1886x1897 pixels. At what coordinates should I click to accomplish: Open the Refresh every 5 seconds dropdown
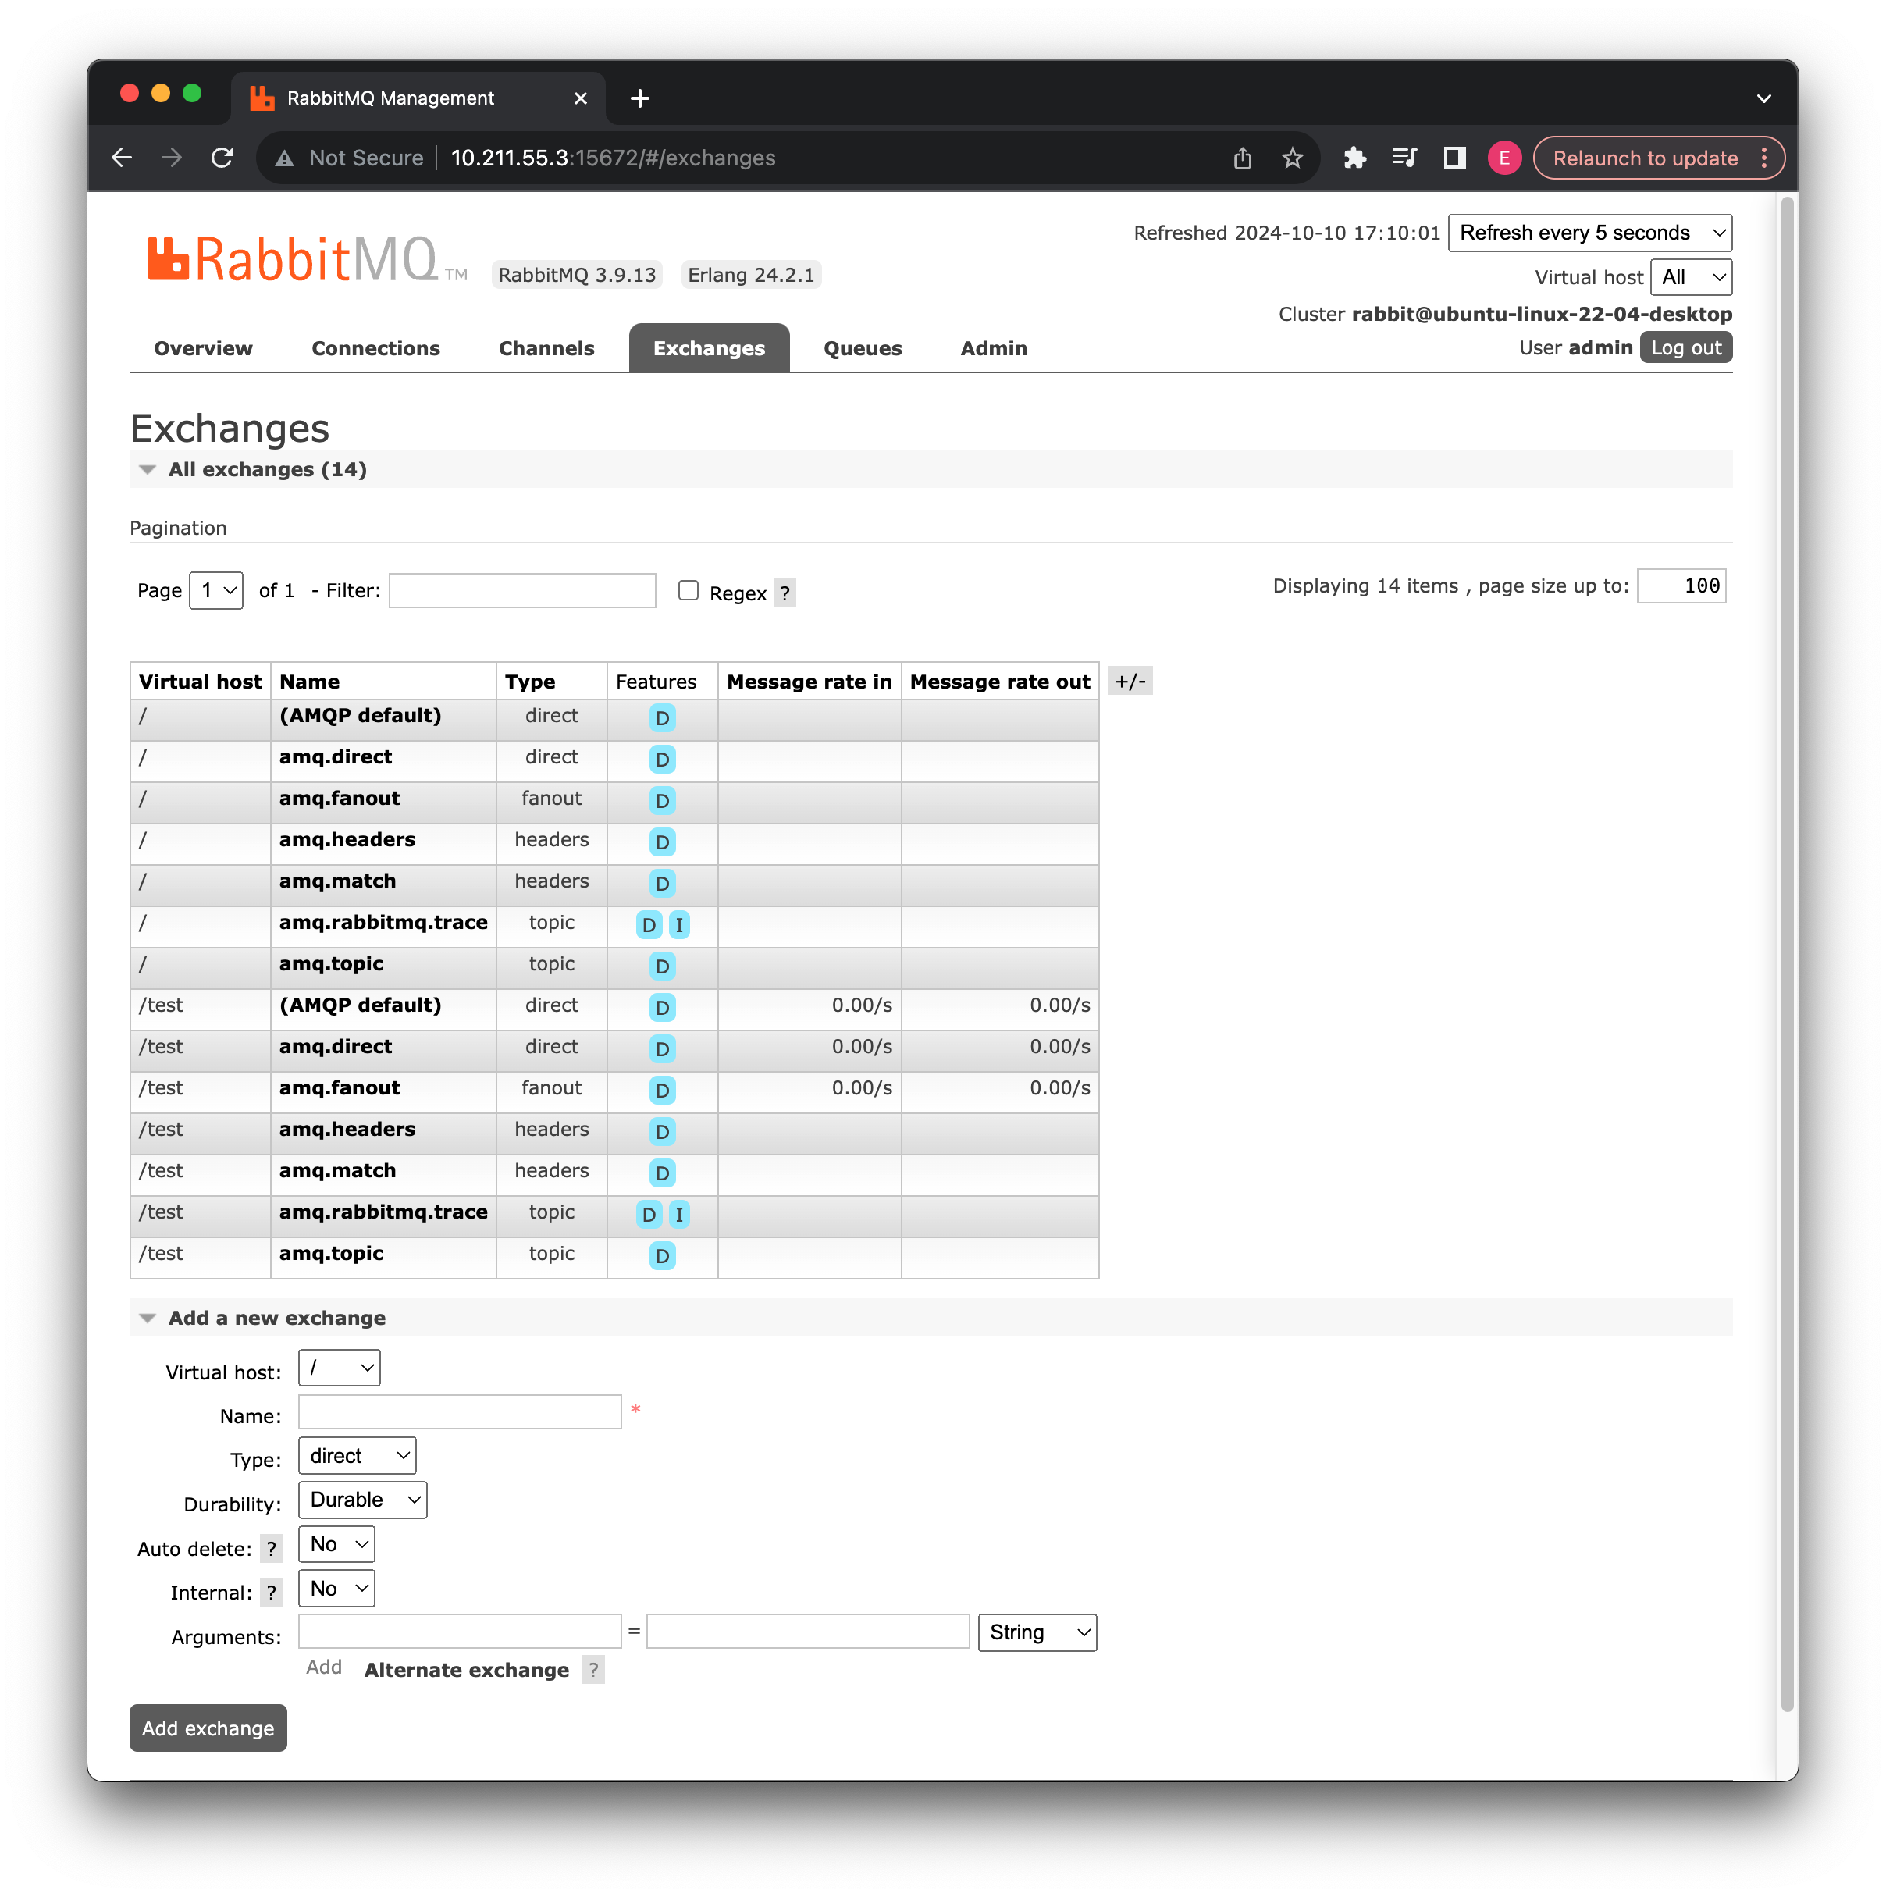1589,233
